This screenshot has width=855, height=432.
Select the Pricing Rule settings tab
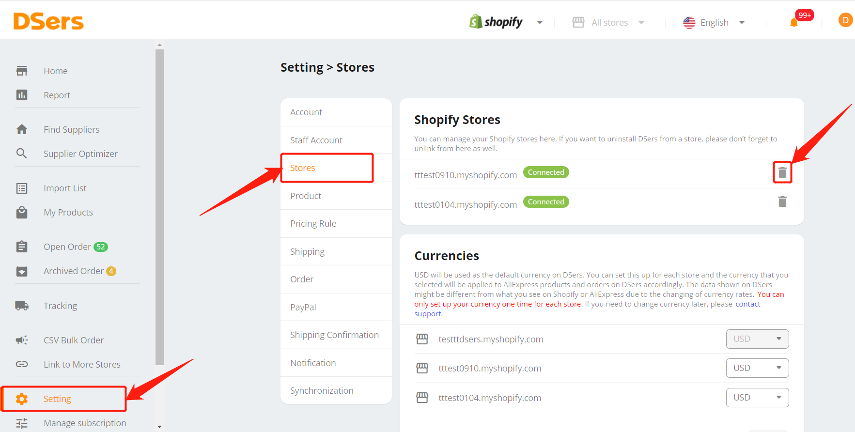pyautogui.click(x=336, y=223)
